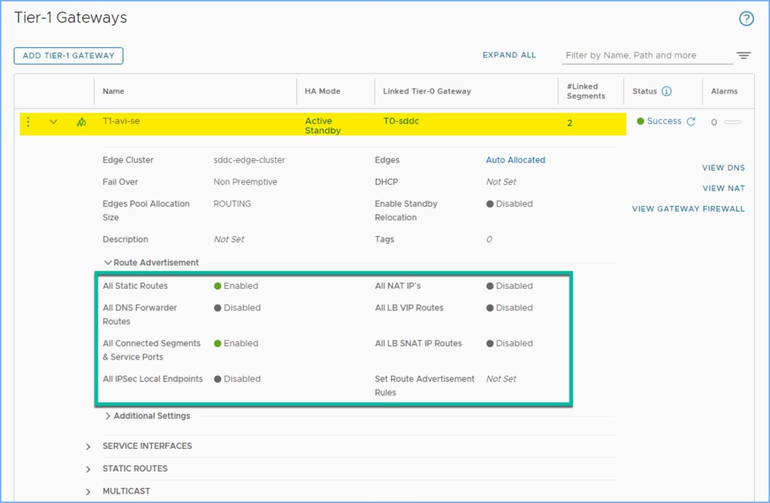Click the Status info icon
The image size is (770, 503).
[x=666, y=92]
